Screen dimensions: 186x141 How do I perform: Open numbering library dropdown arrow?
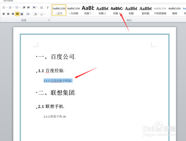pos(13,8)
